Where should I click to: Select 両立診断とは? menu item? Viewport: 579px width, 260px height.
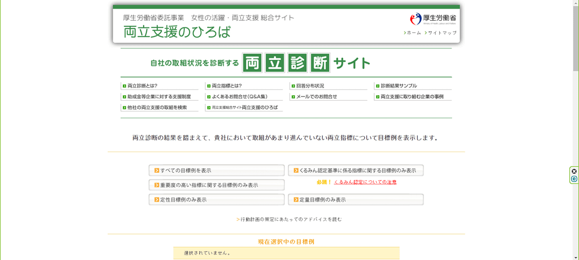pos(142,86)
